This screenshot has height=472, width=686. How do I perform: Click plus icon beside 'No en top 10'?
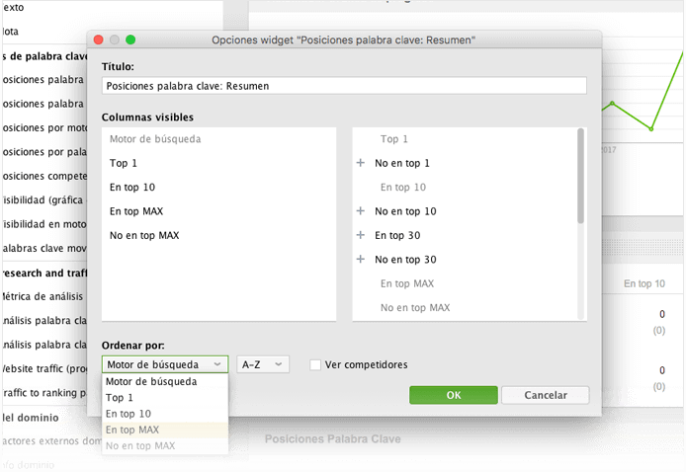[x=361, y=211]
